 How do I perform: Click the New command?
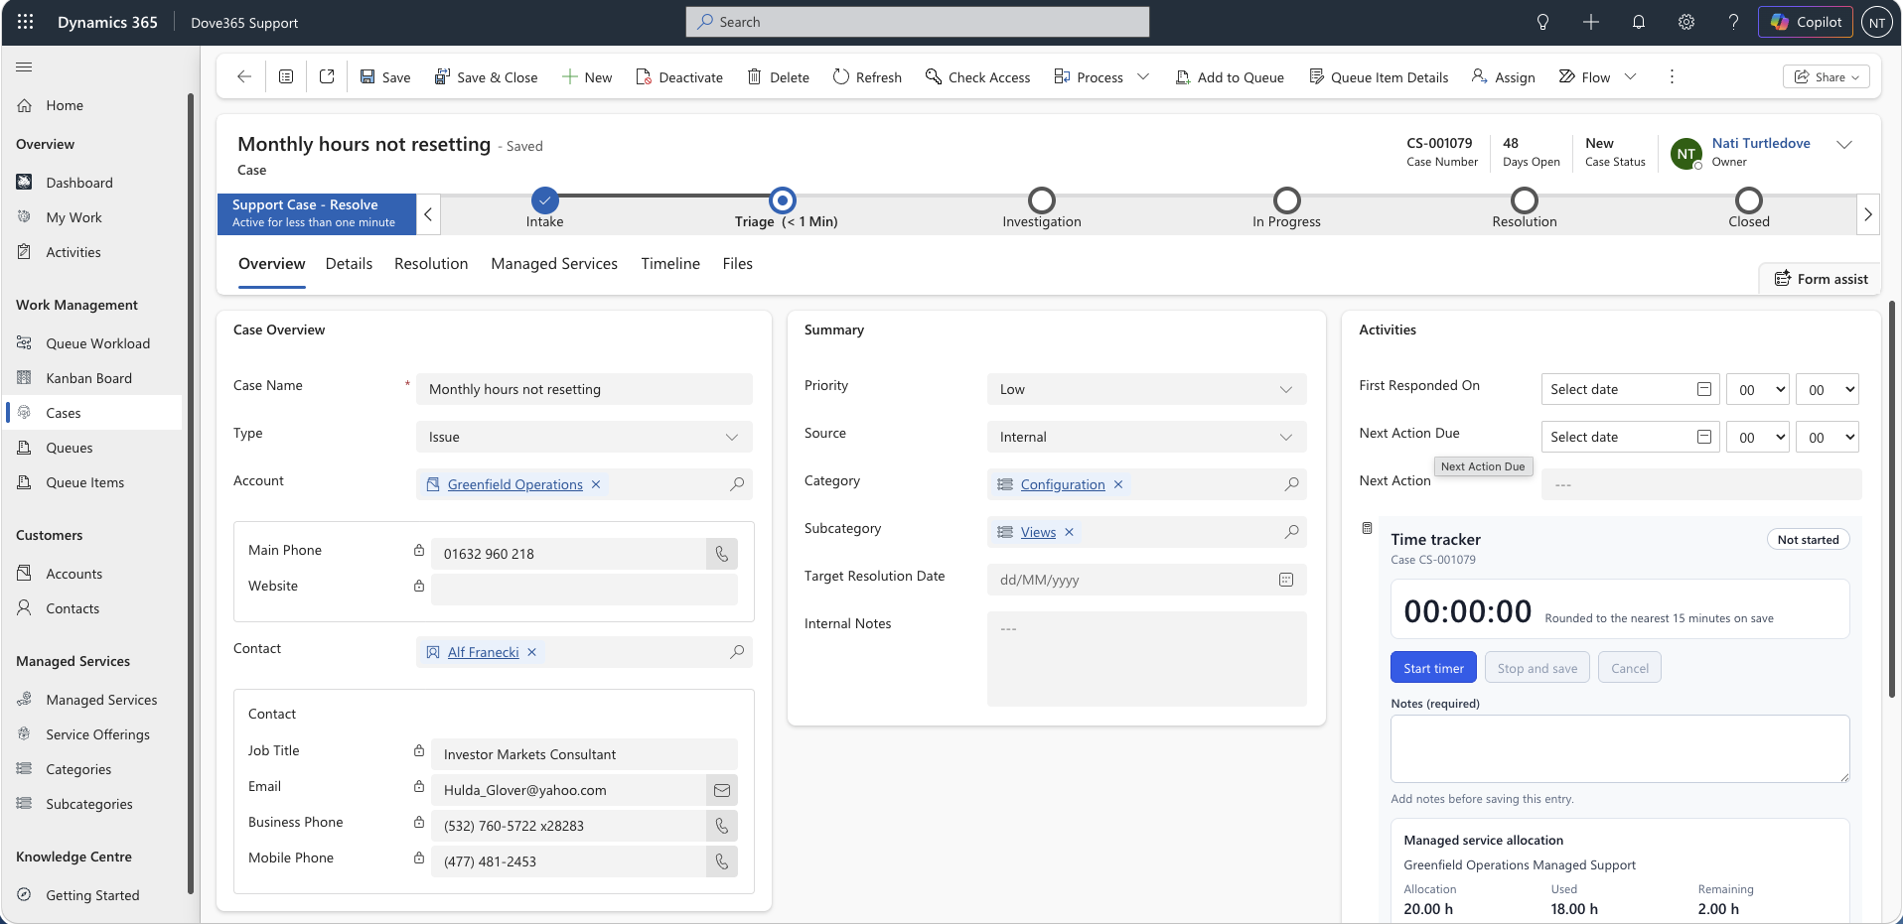pos(587,76)
